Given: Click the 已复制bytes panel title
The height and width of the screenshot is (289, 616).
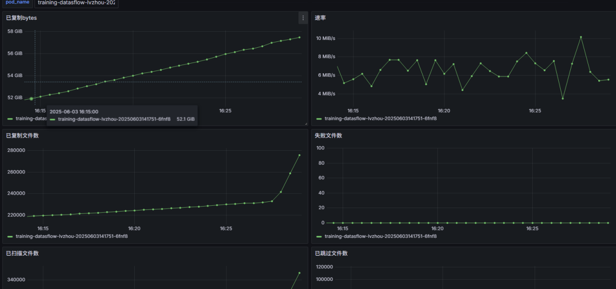Looking at the screenshot, I should point(21,18).
